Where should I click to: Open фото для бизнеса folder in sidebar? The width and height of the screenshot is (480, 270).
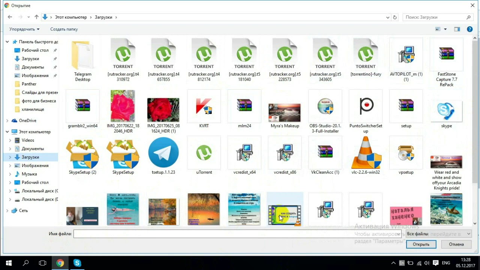(x=39, y=101)
